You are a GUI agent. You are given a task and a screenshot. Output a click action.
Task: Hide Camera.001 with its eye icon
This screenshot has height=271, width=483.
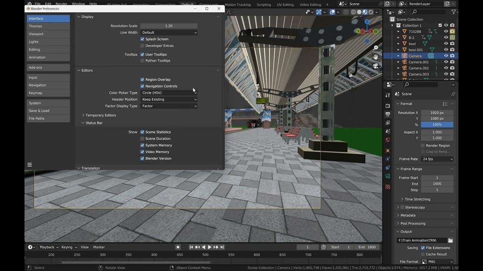click(x=446, y=62)
